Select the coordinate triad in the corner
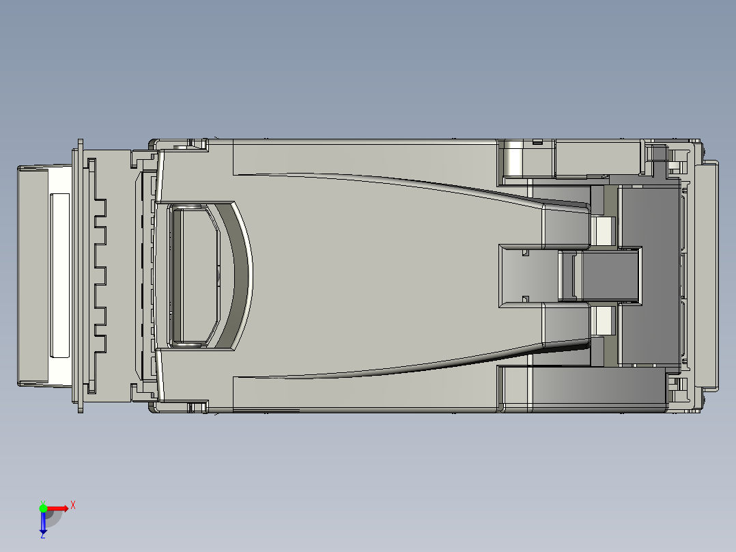 point(48,516)
